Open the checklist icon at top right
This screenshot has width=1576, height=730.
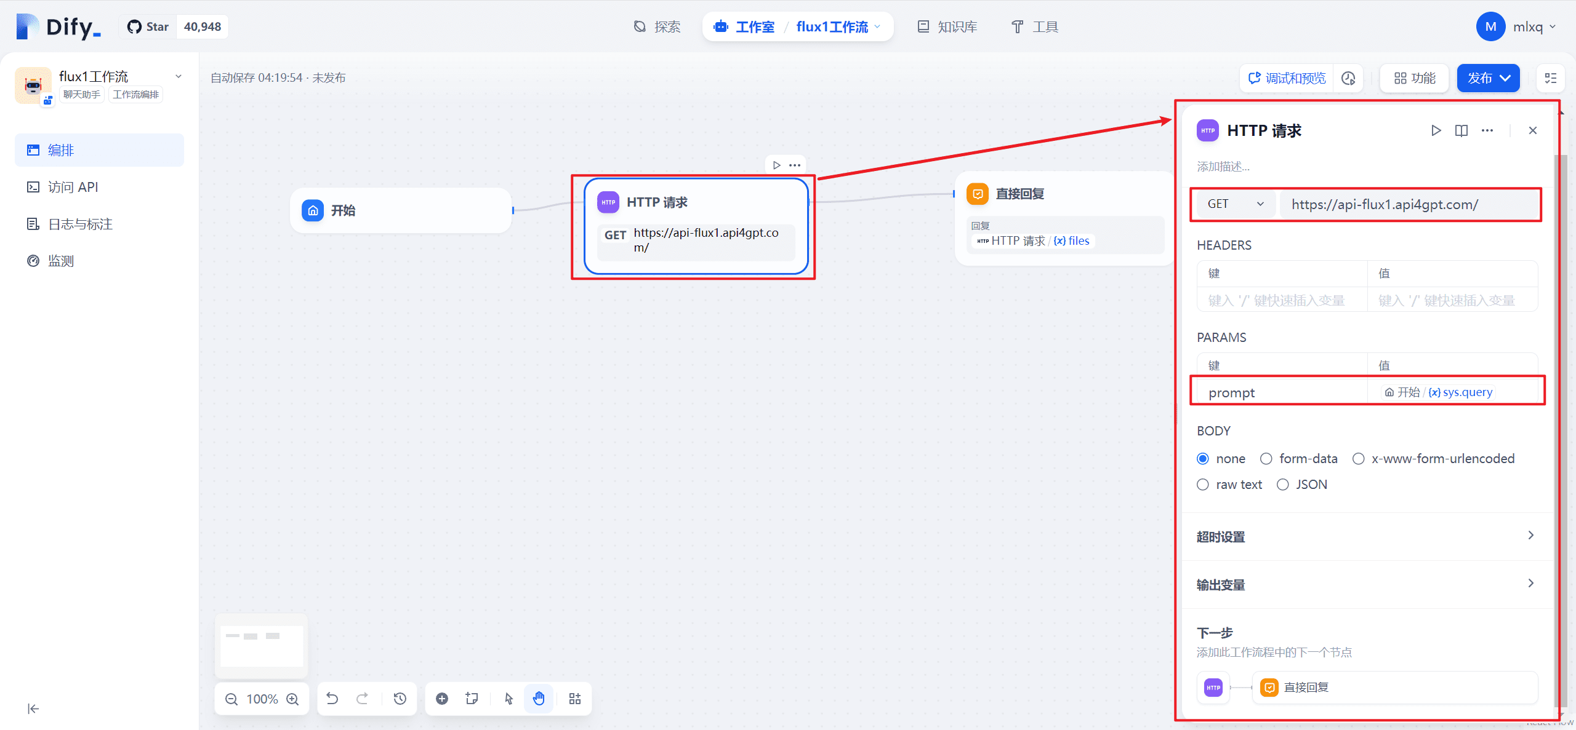pyautogui.click(x=1551, y=78)
